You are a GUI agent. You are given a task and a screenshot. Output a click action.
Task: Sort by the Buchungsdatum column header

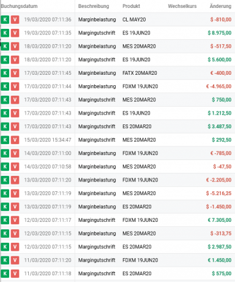(19, 6)
